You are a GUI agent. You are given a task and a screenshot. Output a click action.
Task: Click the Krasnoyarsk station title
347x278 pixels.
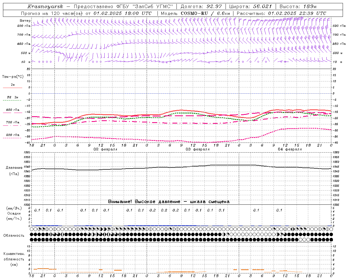coord(45,7)
